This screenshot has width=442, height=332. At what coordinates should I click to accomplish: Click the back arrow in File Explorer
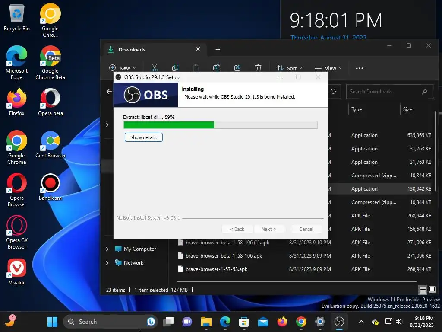109,92
